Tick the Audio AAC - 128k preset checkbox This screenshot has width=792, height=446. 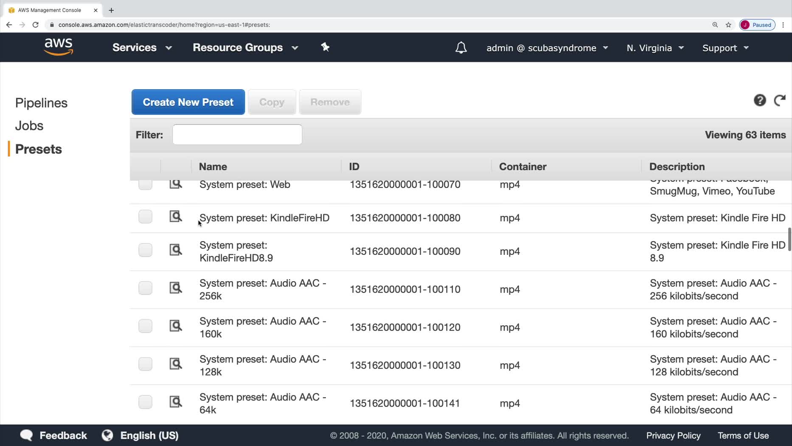tap(145, 364)
